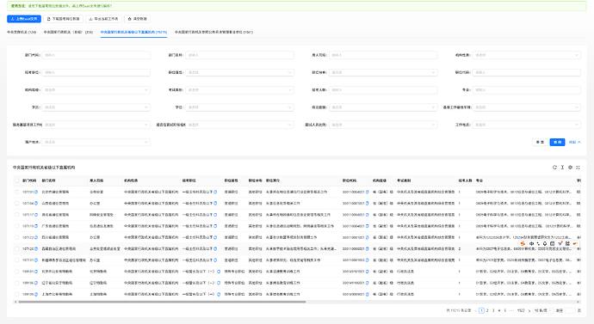
Task: Collapse the filter form via 收起 link
Action: [x=574, y=142]
